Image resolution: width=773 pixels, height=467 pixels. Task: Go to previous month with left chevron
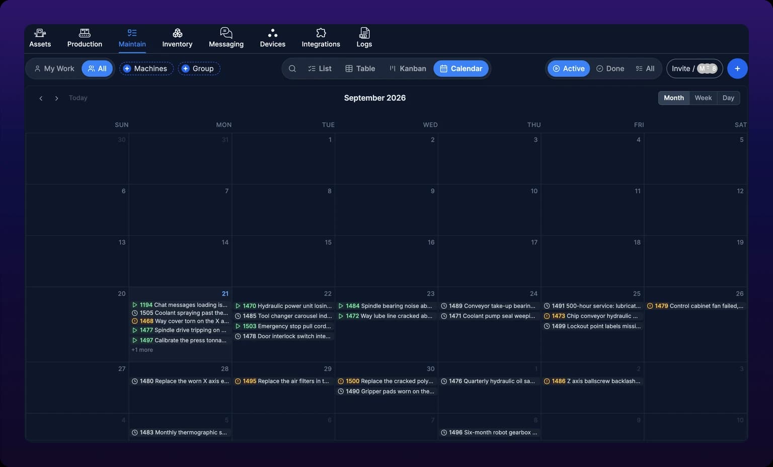(x=41, y=98)
